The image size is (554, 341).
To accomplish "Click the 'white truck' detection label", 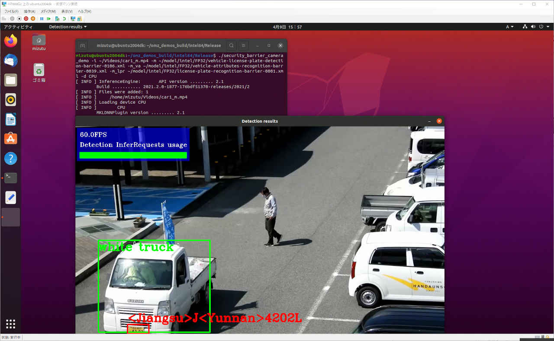I will coord(136,247).
